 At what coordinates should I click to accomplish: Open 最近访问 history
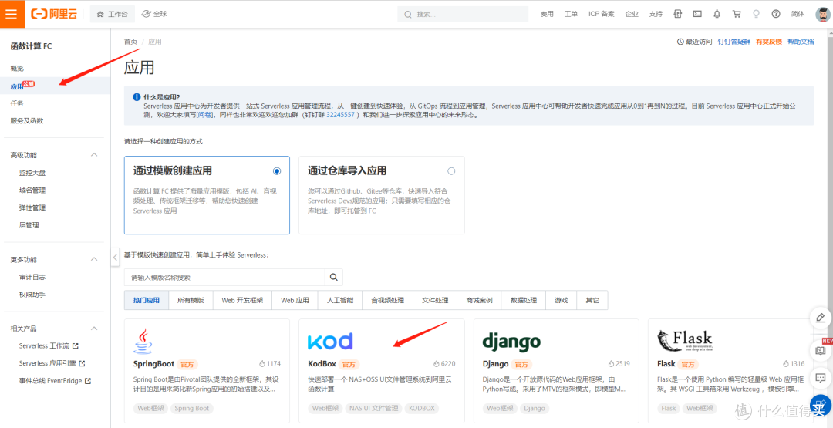pyautogui.click(x=694, y=42)
